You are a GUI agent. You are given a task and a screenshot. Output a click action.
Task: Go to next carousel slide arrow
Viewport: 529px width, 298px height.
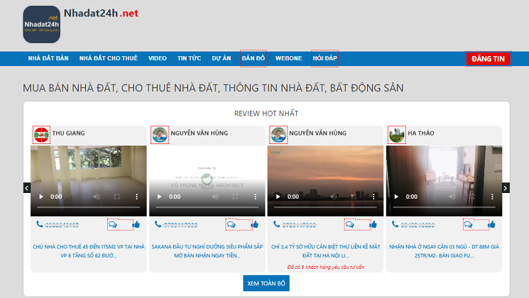pyautogui.click(x=506, y=188)
